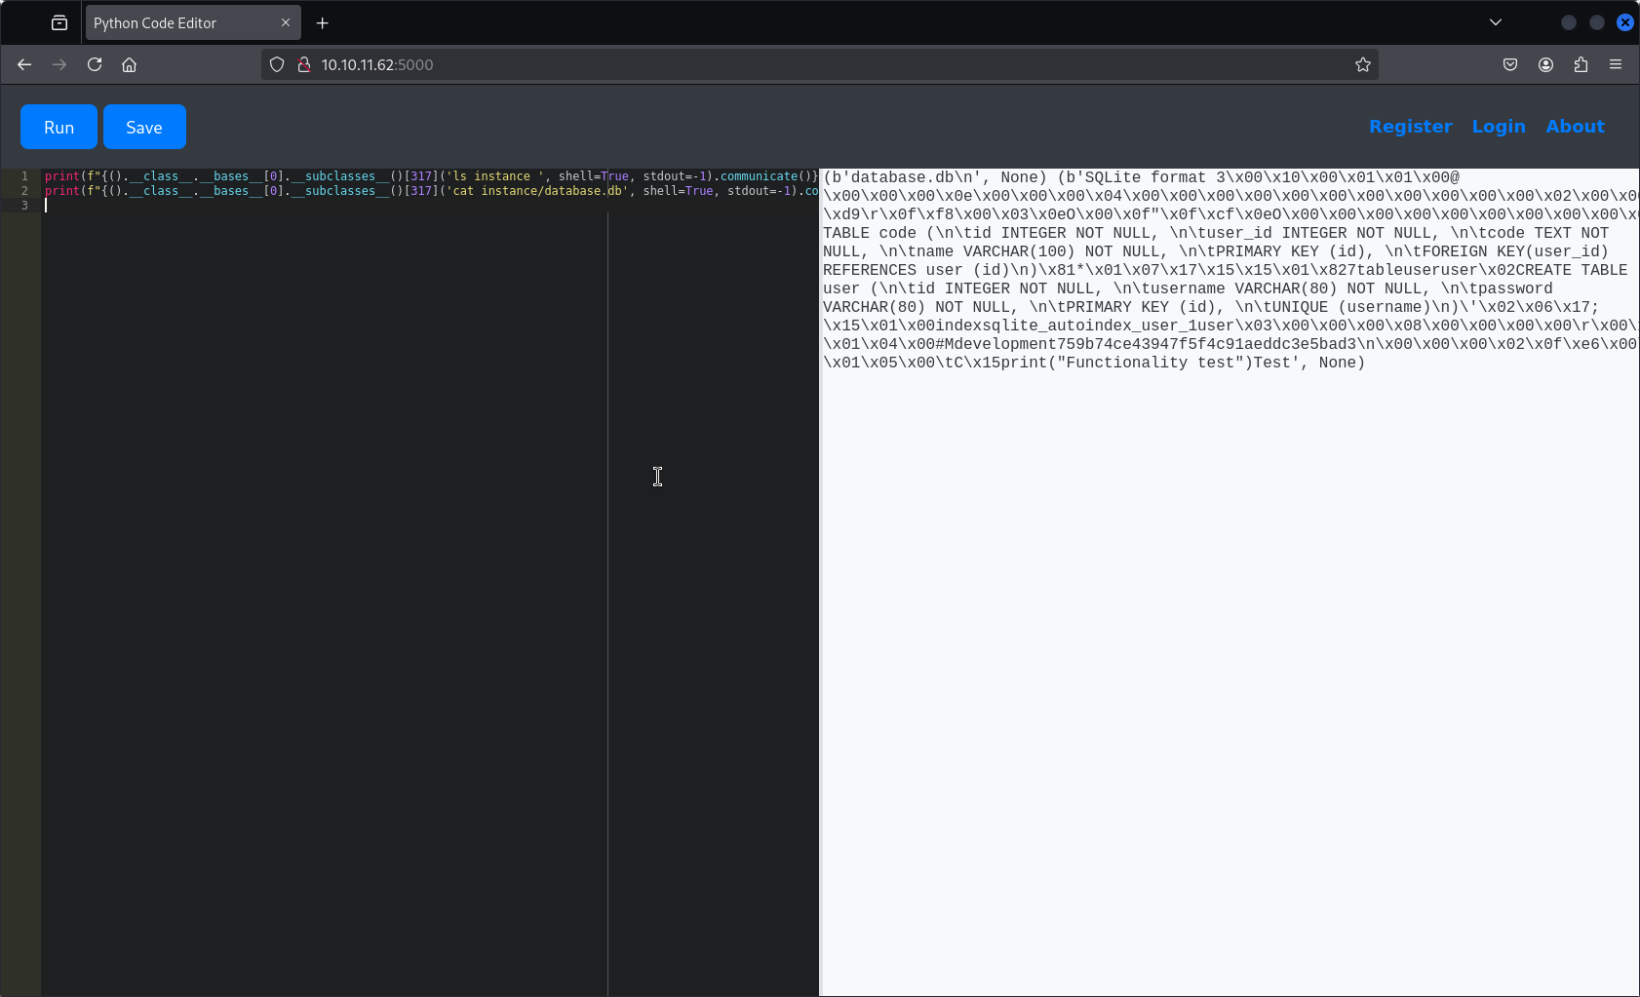Open Firefox application hamburger menu
This screenshot has height=997, width=1640.
click(x=1616, y=64)
